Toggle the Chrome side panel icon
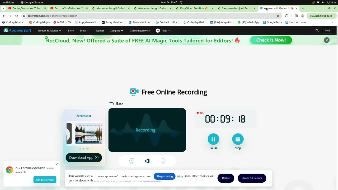This screenshot has width=338, height=190. pos(296,16)
